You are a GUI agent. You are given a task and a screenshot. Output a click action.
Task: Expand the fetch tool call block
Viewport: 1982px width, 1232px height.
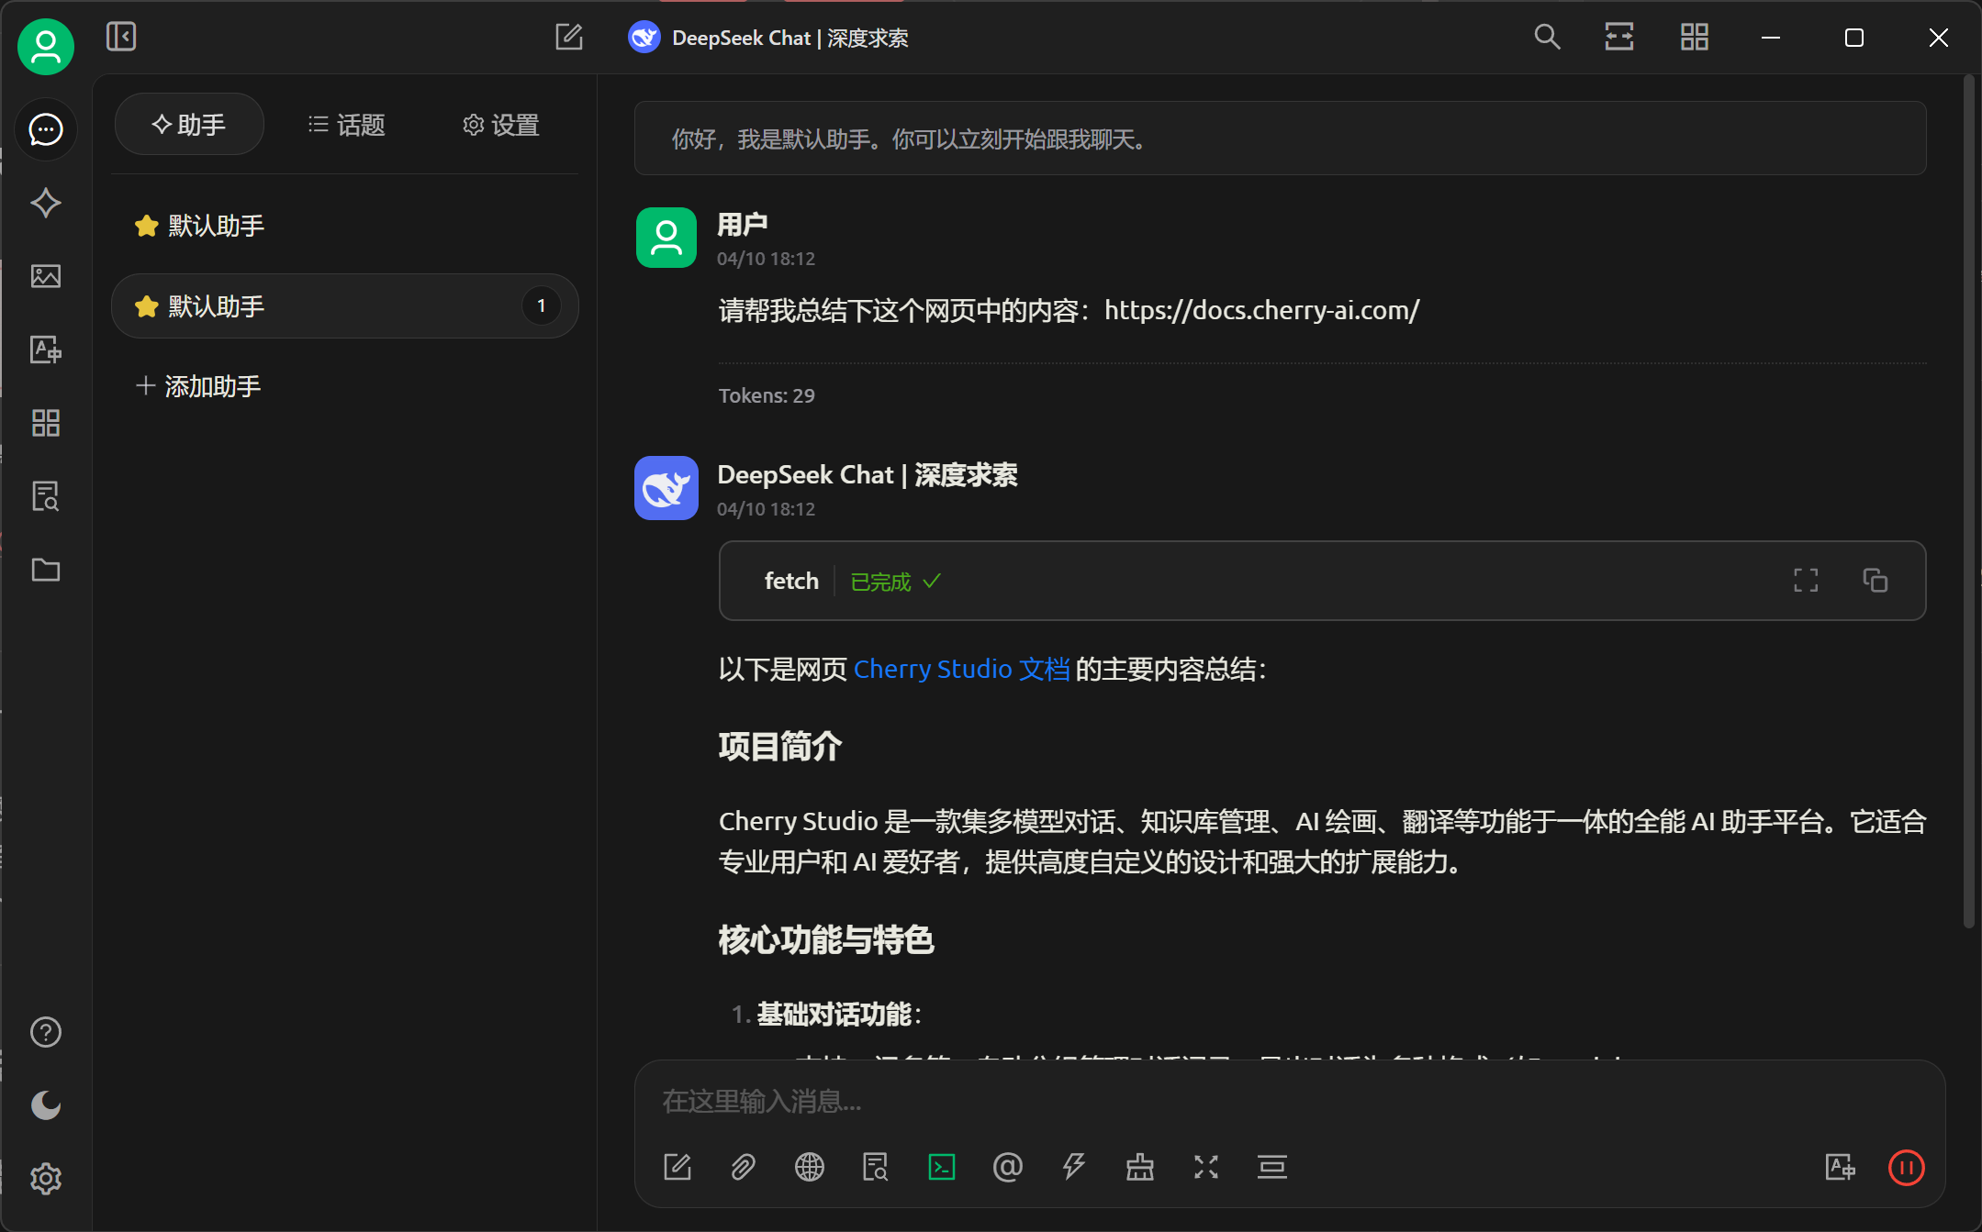[x=1322, y=581]
